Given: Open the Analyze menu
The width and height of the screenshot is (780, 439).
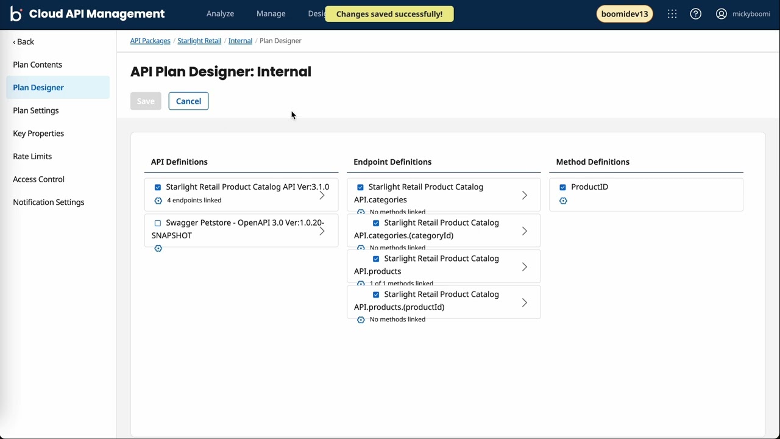Looking at the screenshot, I should pyautogui.click(x=220, y=13).
